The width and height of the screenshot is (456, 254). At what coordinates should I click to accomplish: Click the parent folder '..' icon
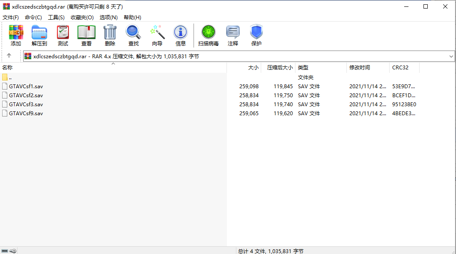click(x=5, y=77)
